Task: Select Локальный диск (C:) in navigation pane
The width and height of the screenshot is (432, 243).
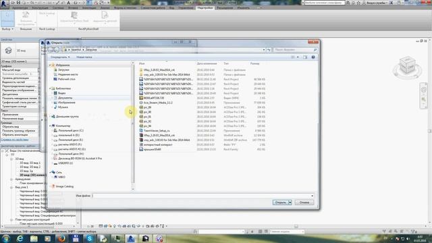Action: click(71, 130)
